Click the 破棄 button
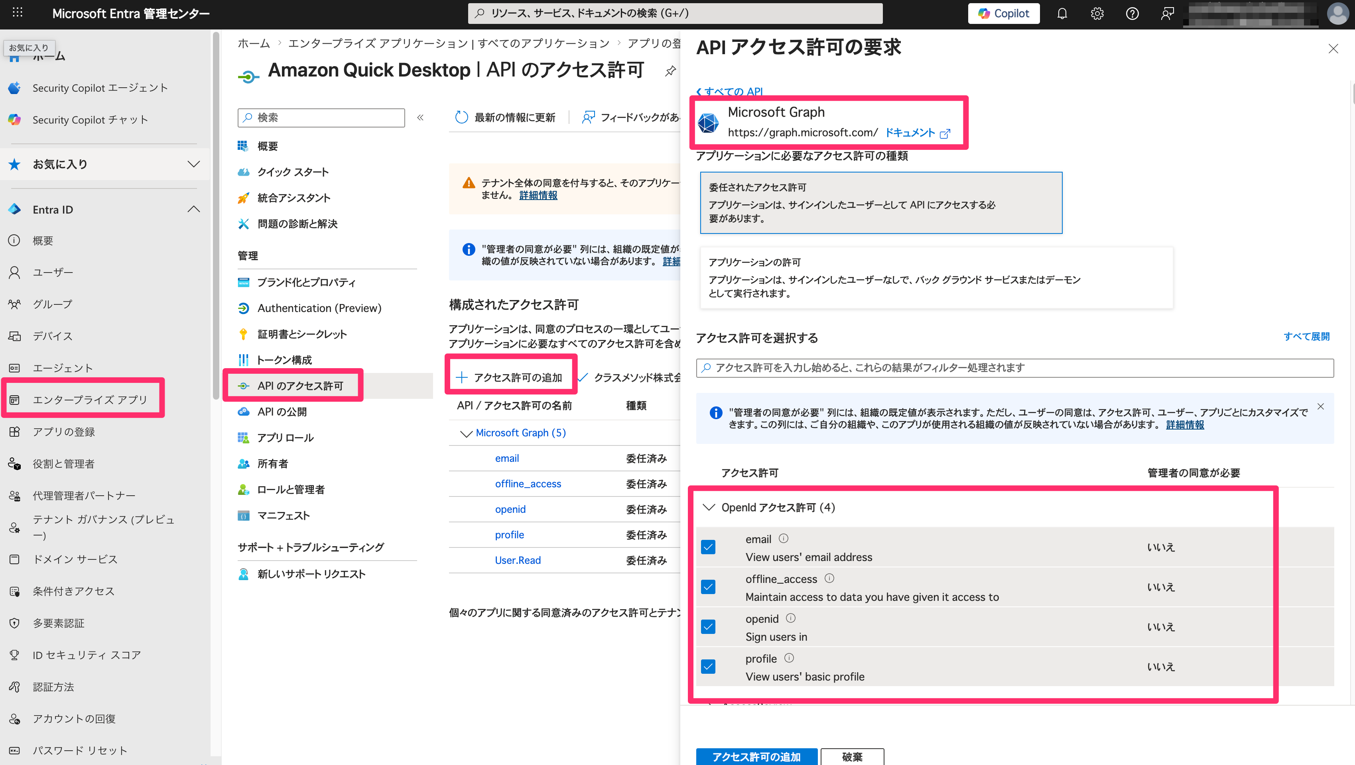 coord(852,757)
